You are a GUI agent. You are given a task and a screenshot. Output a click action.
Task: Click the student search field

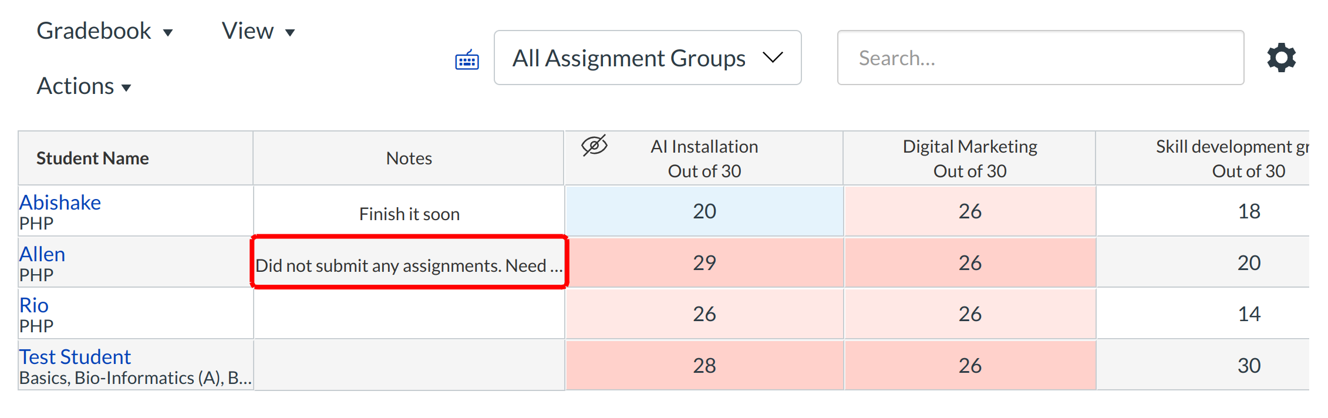pos(1040,58)
